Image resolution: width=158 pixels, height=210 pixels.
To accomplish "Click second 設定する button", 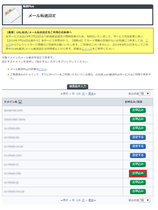I will tap(138, 146).
